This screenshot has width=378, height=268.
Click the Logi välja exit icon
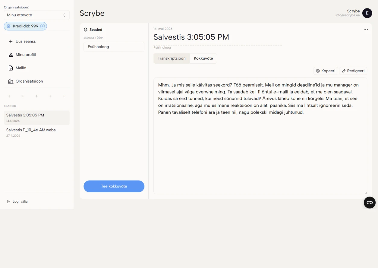point(9,201)
